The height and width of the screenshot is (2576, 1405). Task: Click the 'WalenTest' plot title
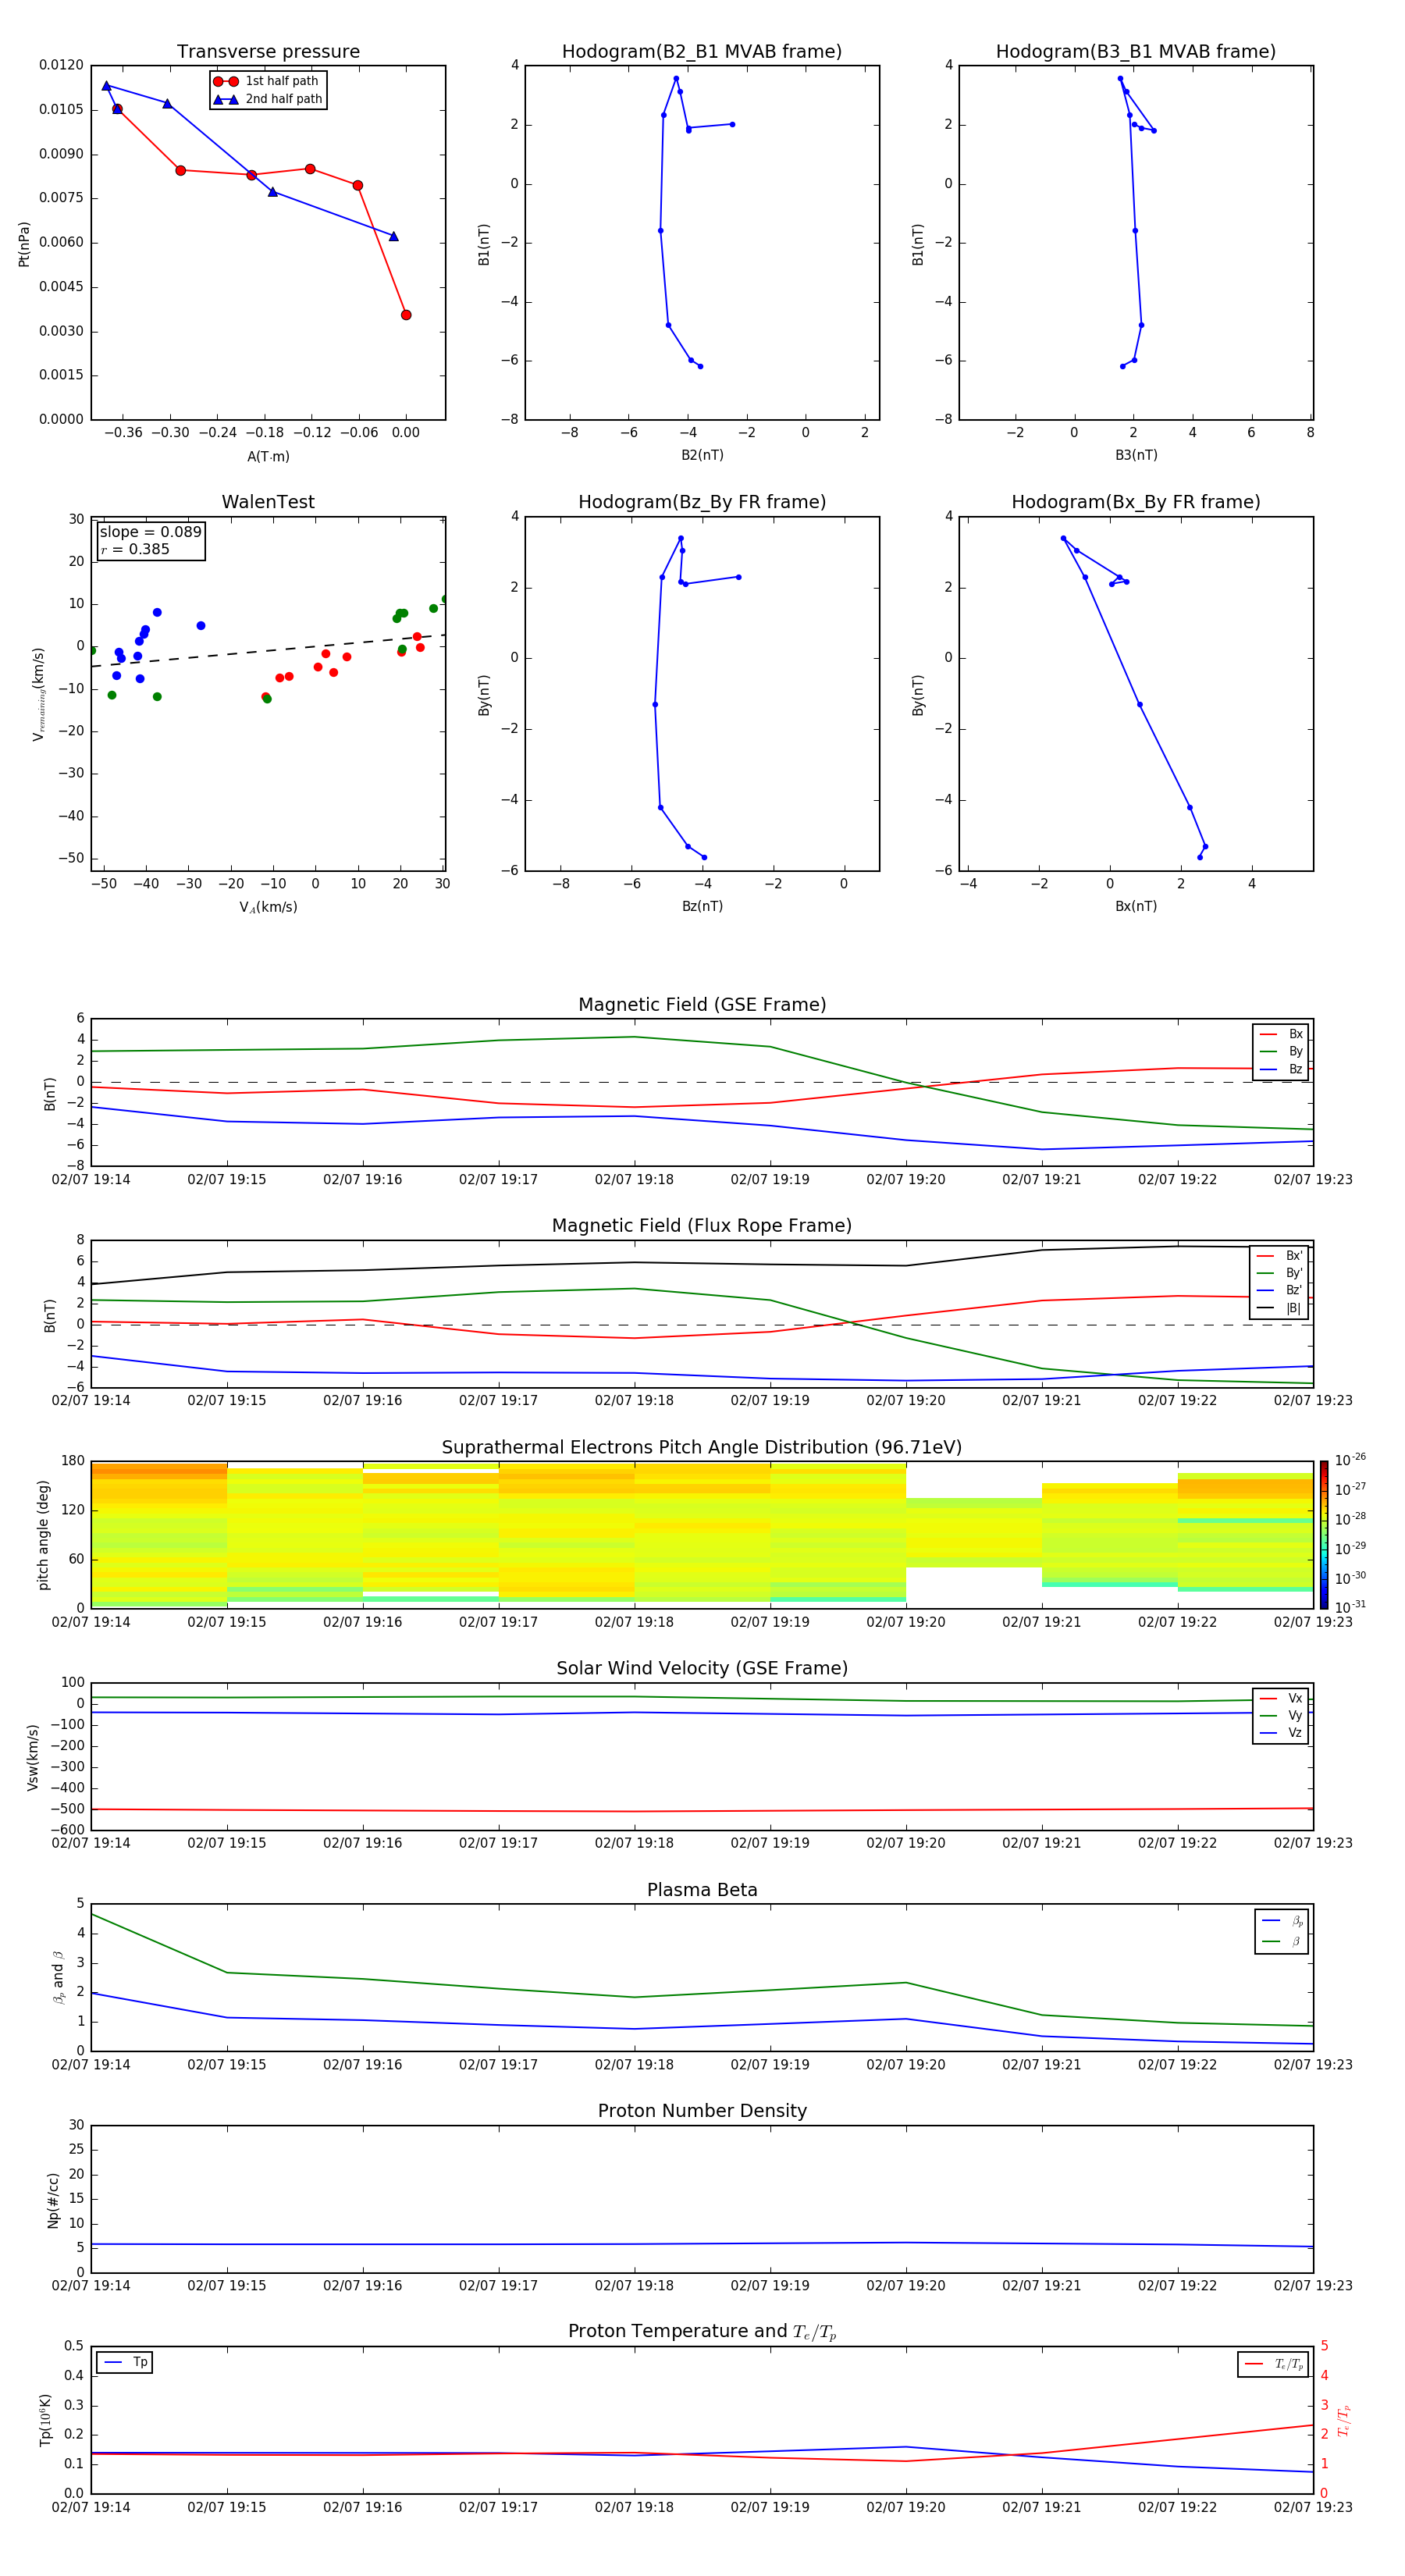268,502
